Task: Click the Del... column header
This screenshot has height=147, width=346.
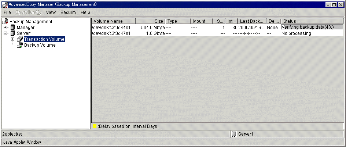Action: point(273,21)
